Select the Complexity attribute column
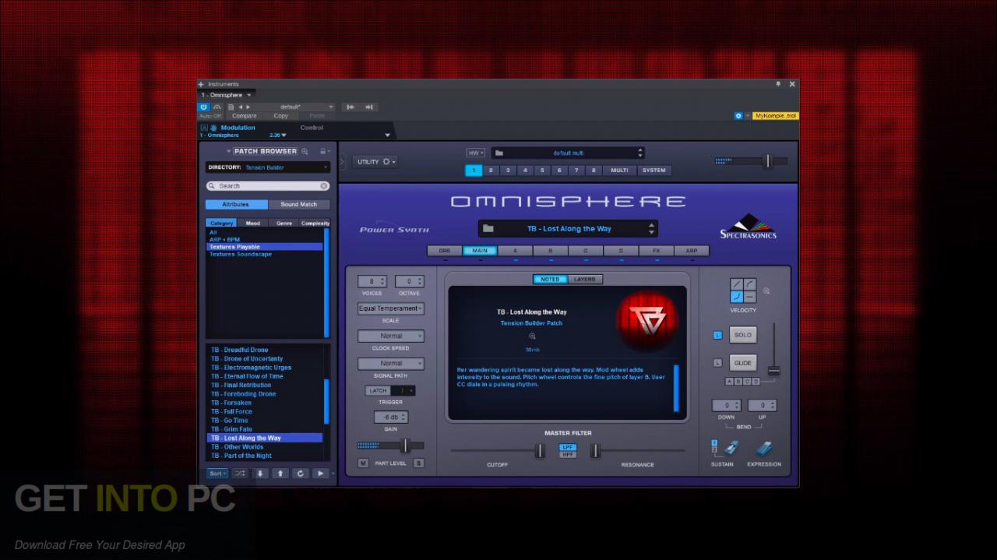 point(315,223)
